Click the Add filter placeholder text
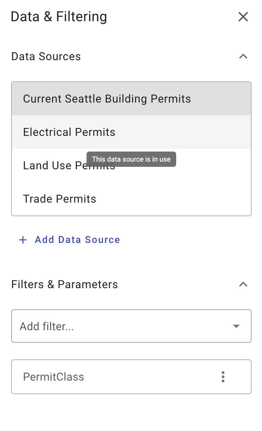 (x=47, y=326)
